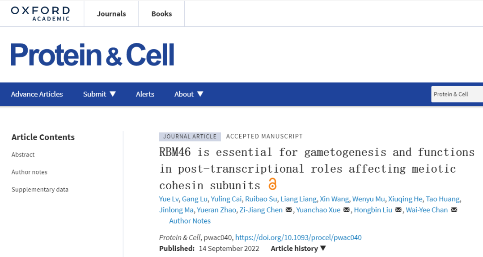Click email icon next to Hongbin Liu
Screen dimensions: 483x257
coord(398,210)
